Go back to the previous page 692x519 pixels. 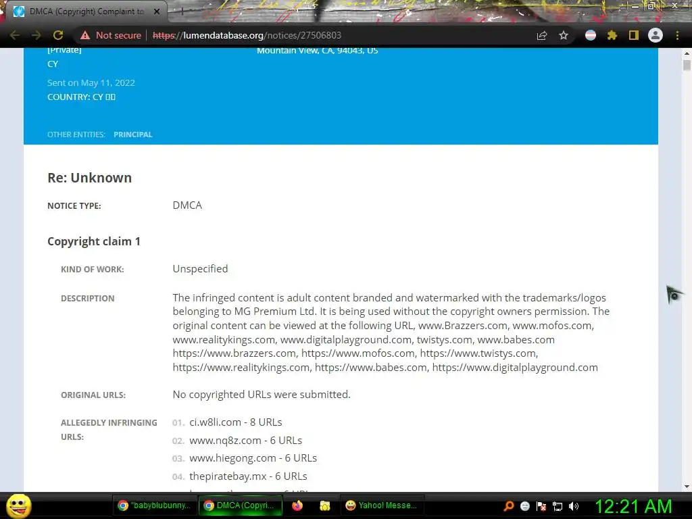(15, 35)
